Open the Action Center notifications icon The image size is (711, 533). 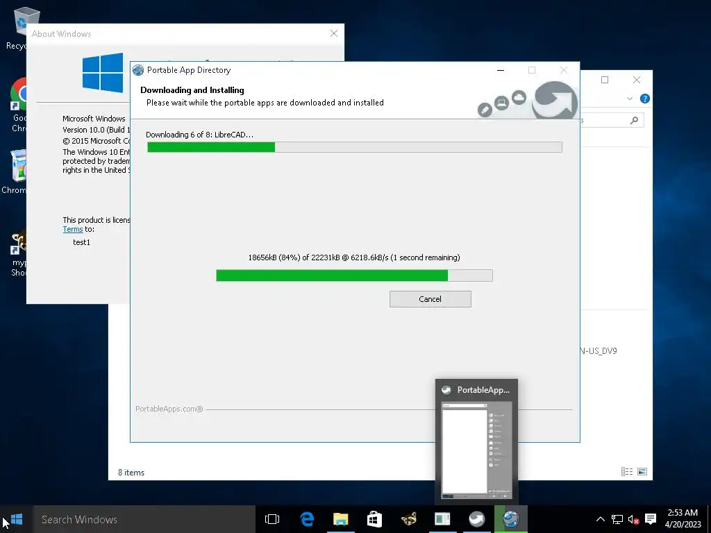point(651,519)
